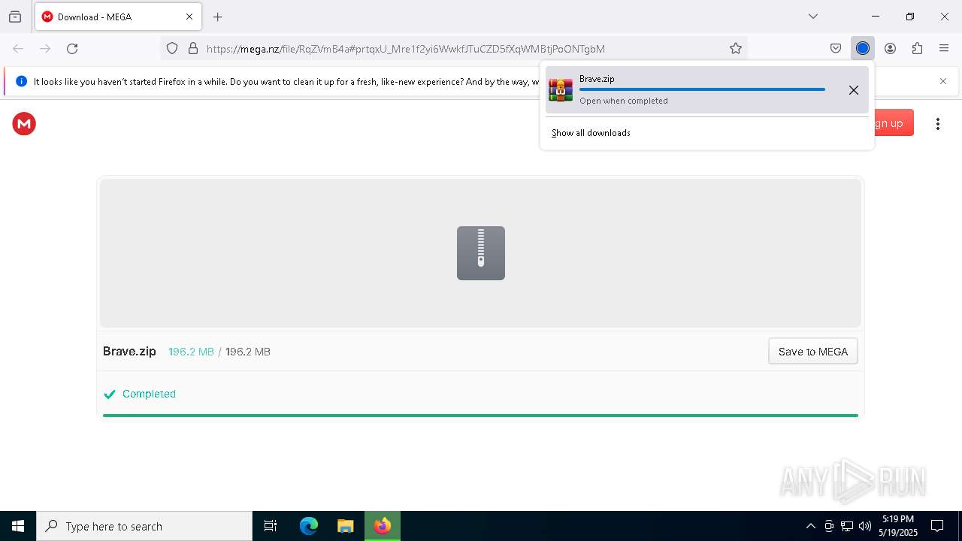
Task: Open the Firefox application menu
Action: (944, 49)
